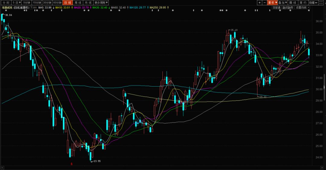
Task: Click the 36.00 price axis label
Action: [x=319, y=21]
